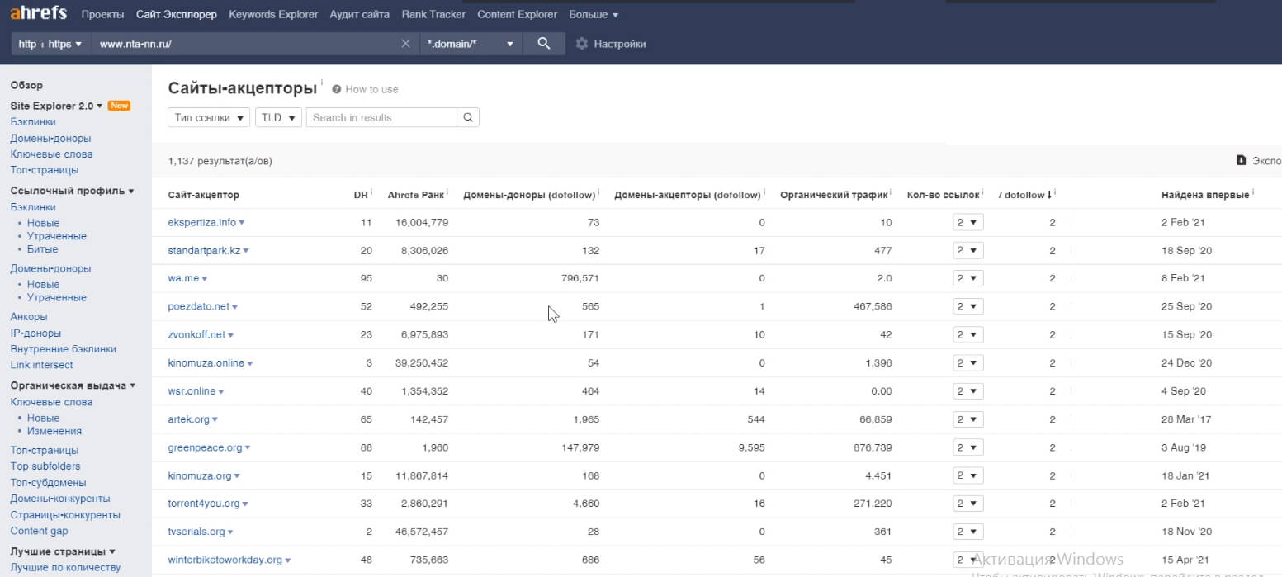Open settings via the gear icon
The height and width of the screenshot is (577, 1282).
coord(581,44)
